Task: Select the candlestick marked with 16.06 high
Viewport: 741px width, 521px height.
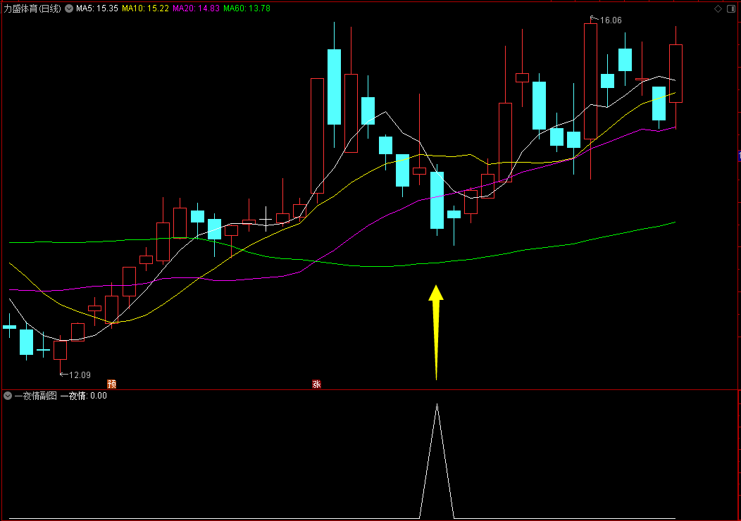Action: 590,81
